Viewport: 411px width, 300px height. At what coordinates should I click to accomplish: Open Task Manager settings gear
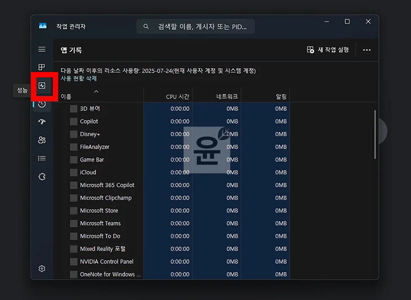(x=42, y=268)
